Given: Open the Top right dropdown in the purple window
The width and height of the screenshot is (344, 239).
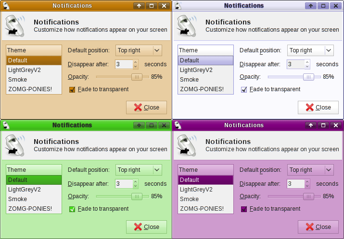Looking at the screenshot, I should [310, 170].
